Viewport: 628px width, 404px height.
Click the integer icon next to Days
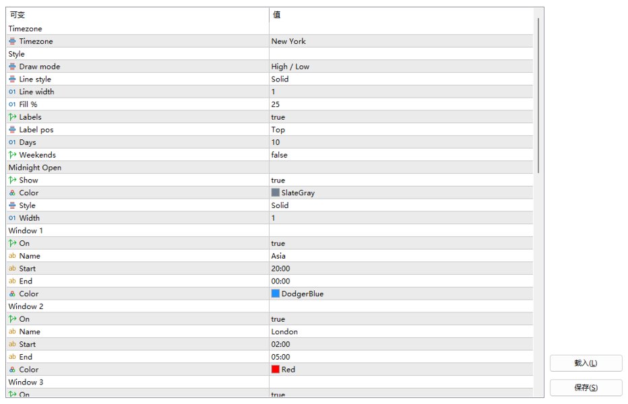click(12, 142)
